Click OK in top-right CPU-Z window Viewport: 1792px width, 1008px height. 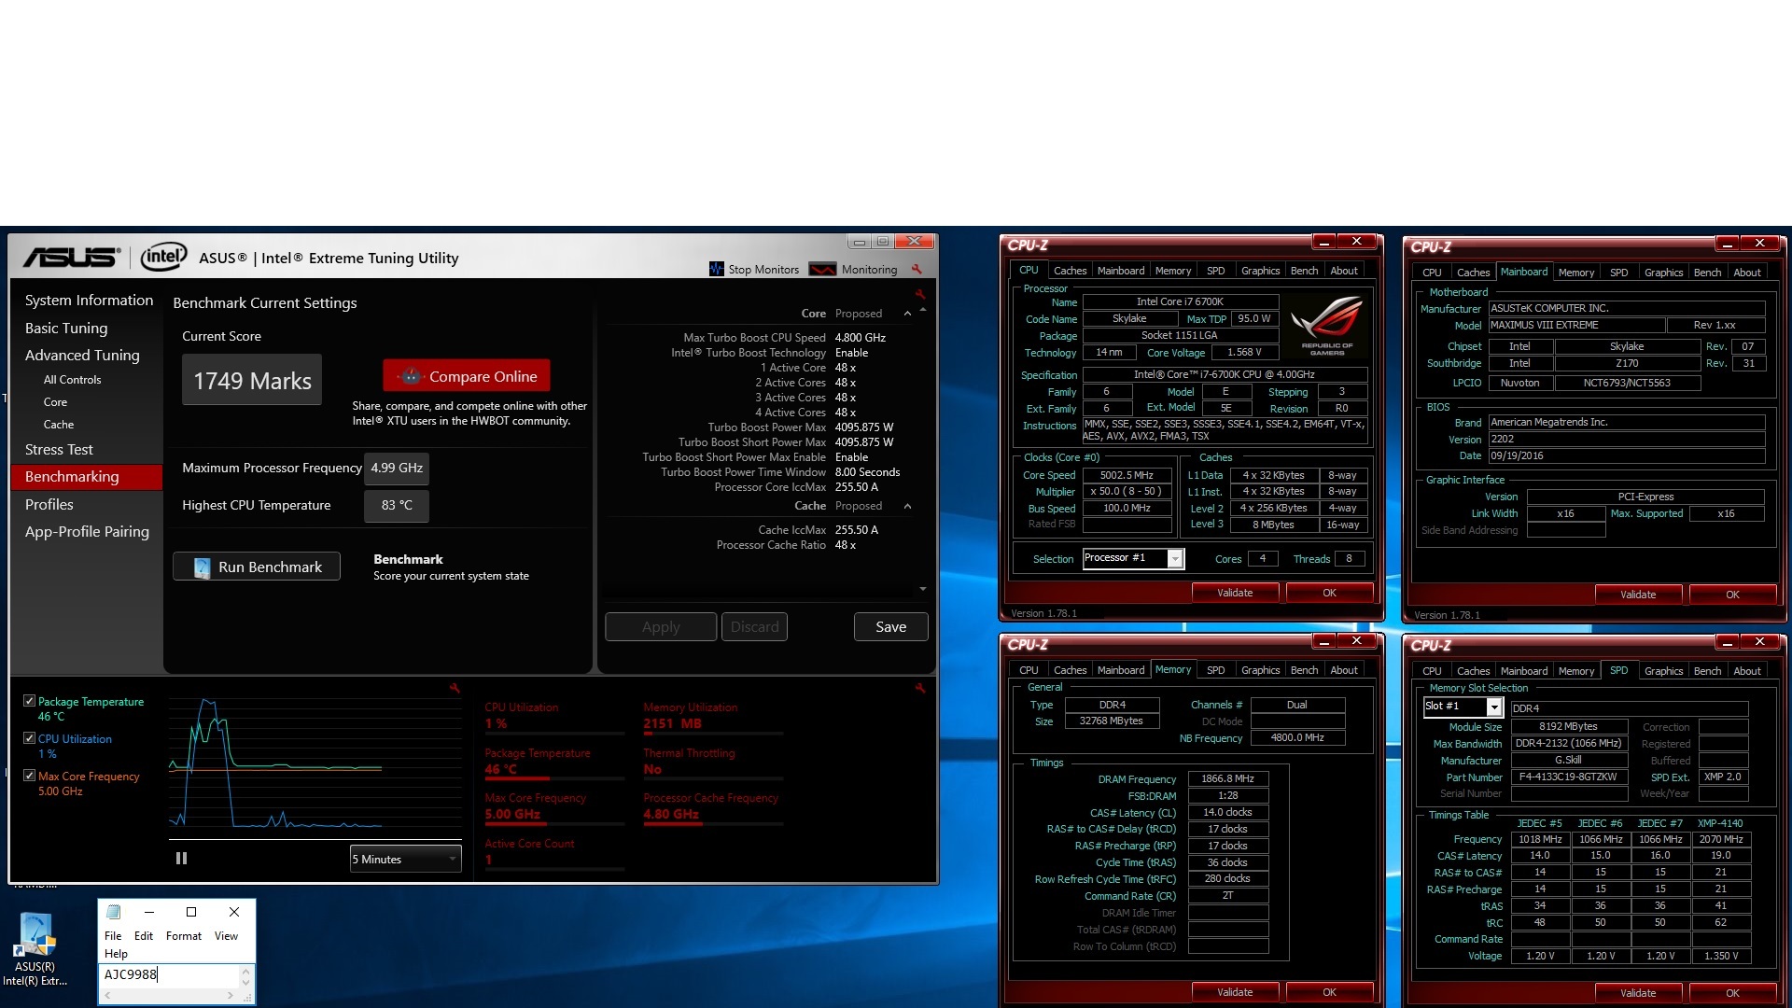pyautogui.click(x=1732, y=595)
